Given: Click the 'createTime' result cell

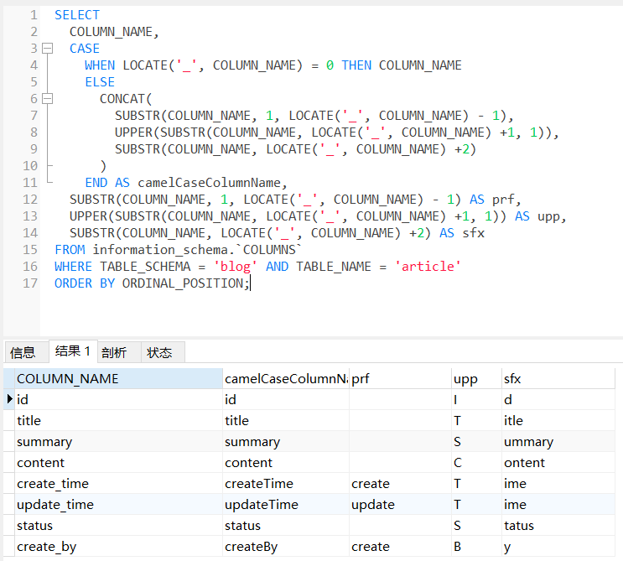Looking at the screenshot, I should (x=286, y=484).
